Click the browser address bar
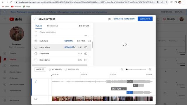Viewport: 187px width, 105px height. pos(86,2)
